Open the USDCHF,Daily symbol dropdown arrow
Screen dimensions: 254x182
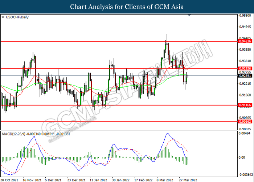pos(3,17)
